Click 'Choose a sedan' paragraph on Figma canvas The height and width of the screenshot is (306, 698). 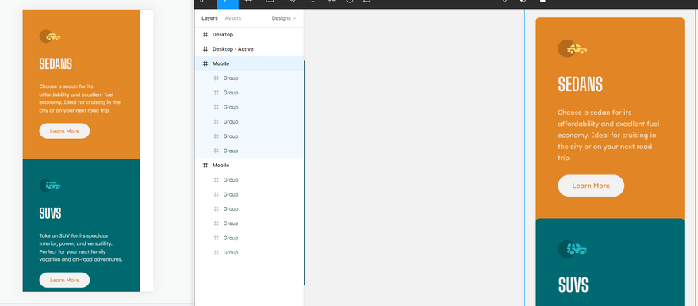point(608,136)
